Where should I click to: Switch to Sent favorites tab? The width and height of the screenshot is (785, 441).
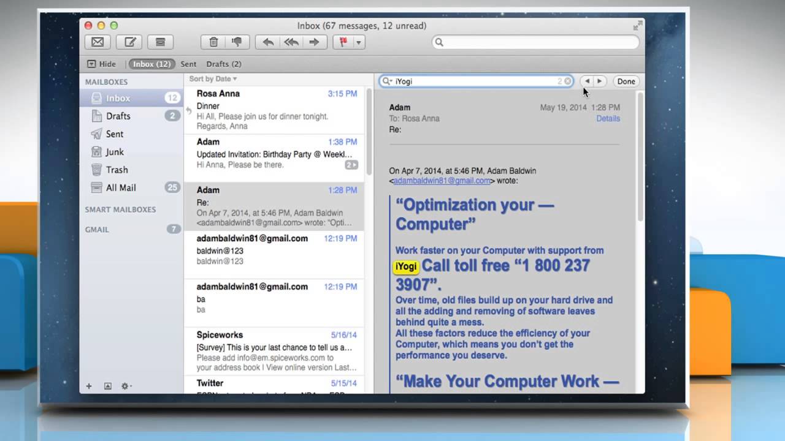(x=188, y=64)
